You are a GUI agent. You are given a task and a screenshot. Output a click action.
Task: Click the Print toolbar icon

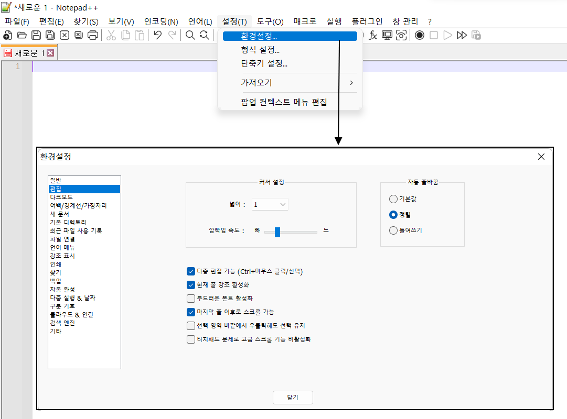pyautogui.click(x=93, y=35)
